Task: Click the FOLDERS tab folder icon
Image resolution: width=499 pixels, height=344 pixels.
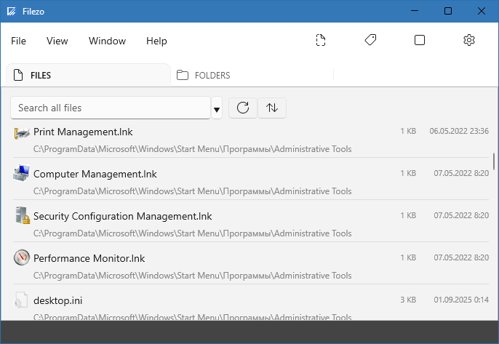Action: 183,75
